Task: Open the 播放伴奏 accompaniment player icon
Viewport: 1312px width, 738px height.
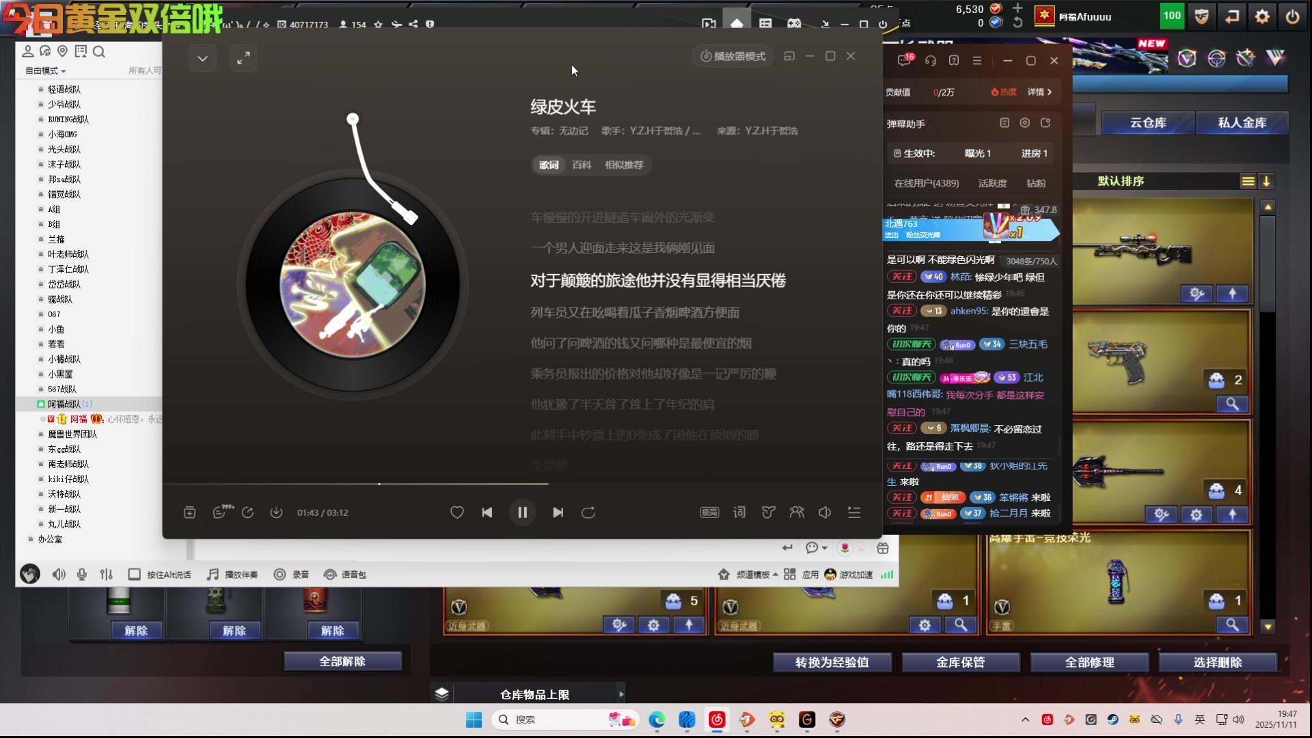Action: [213, 575]
